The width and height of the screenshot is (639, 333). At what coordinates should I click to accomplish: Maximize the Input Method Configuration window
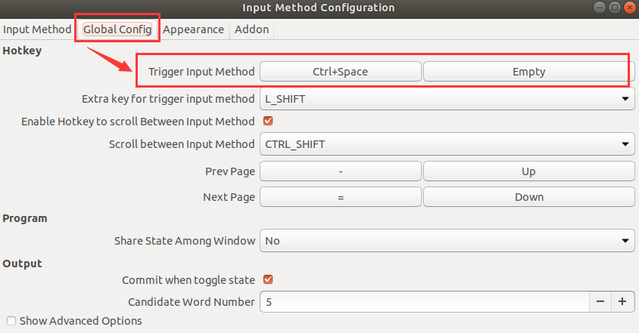pyautogui.click(x=615, y=8)
